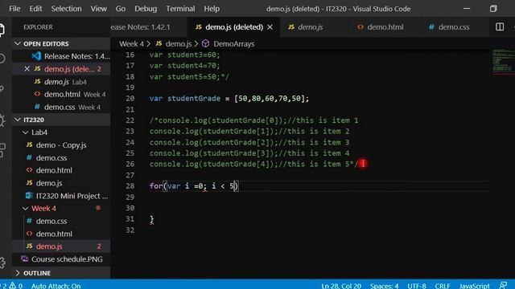515x289 pixels.
Task: Click the DemoArrays symbol breadcrumb icon
Action: point(206,43)
